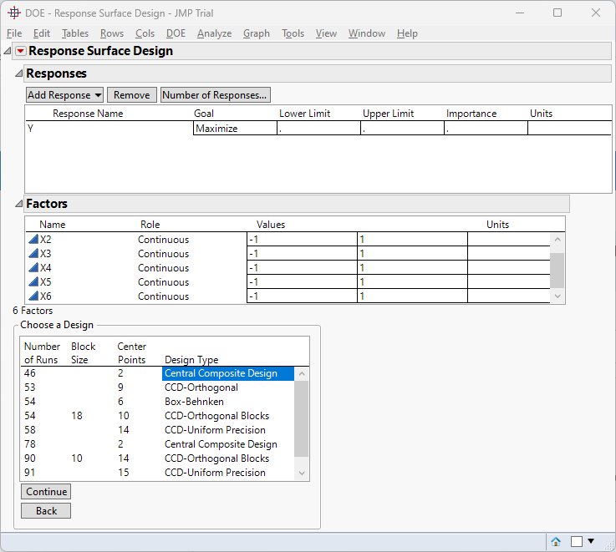Screen dimensions: 616x552
Task: Select the Box-Behnken design row
Action: click(x=157, y=402)
